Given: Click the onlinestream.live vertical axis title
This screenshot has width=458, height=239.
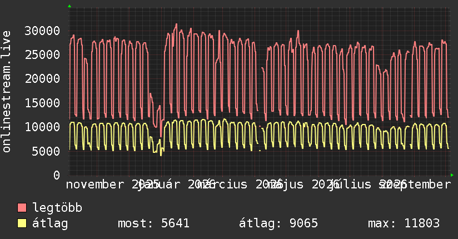Looking at the screenshot, I should click(6, 92).
